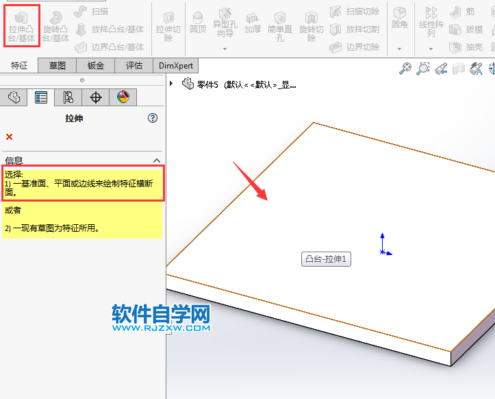Open Hole Wizard (异型孔向导)
The width and height of the screenshot is (495, 399).
(225, 22)
